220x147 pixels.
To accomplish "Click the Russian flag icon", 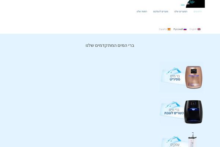I will (x=185, y=29).
